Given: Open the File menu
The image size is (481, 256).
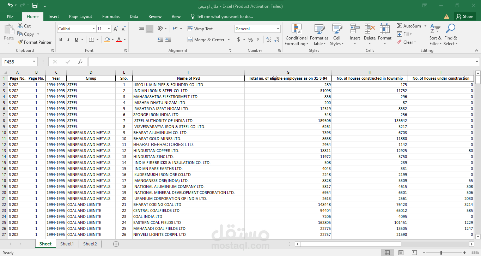Looking at the screenshot, I should tap(10, 17).
